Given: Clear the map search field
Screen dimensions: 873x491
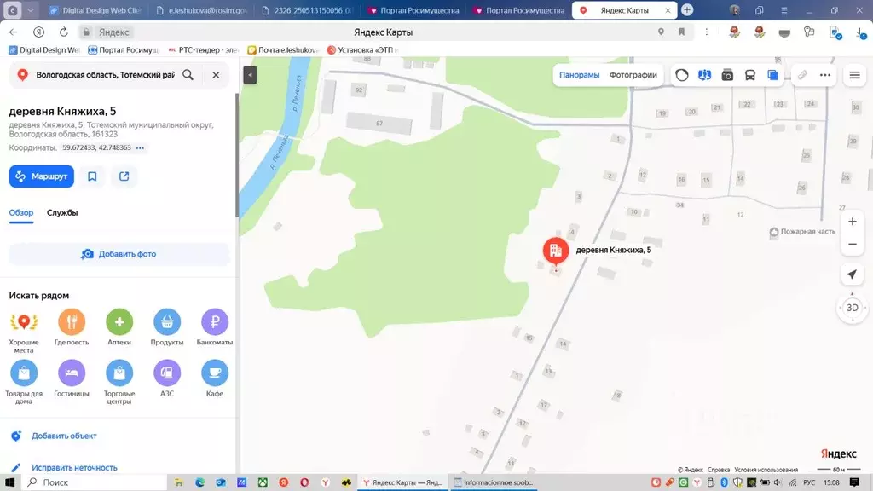Looking at the screenshot, I should (x=216, y=75).
